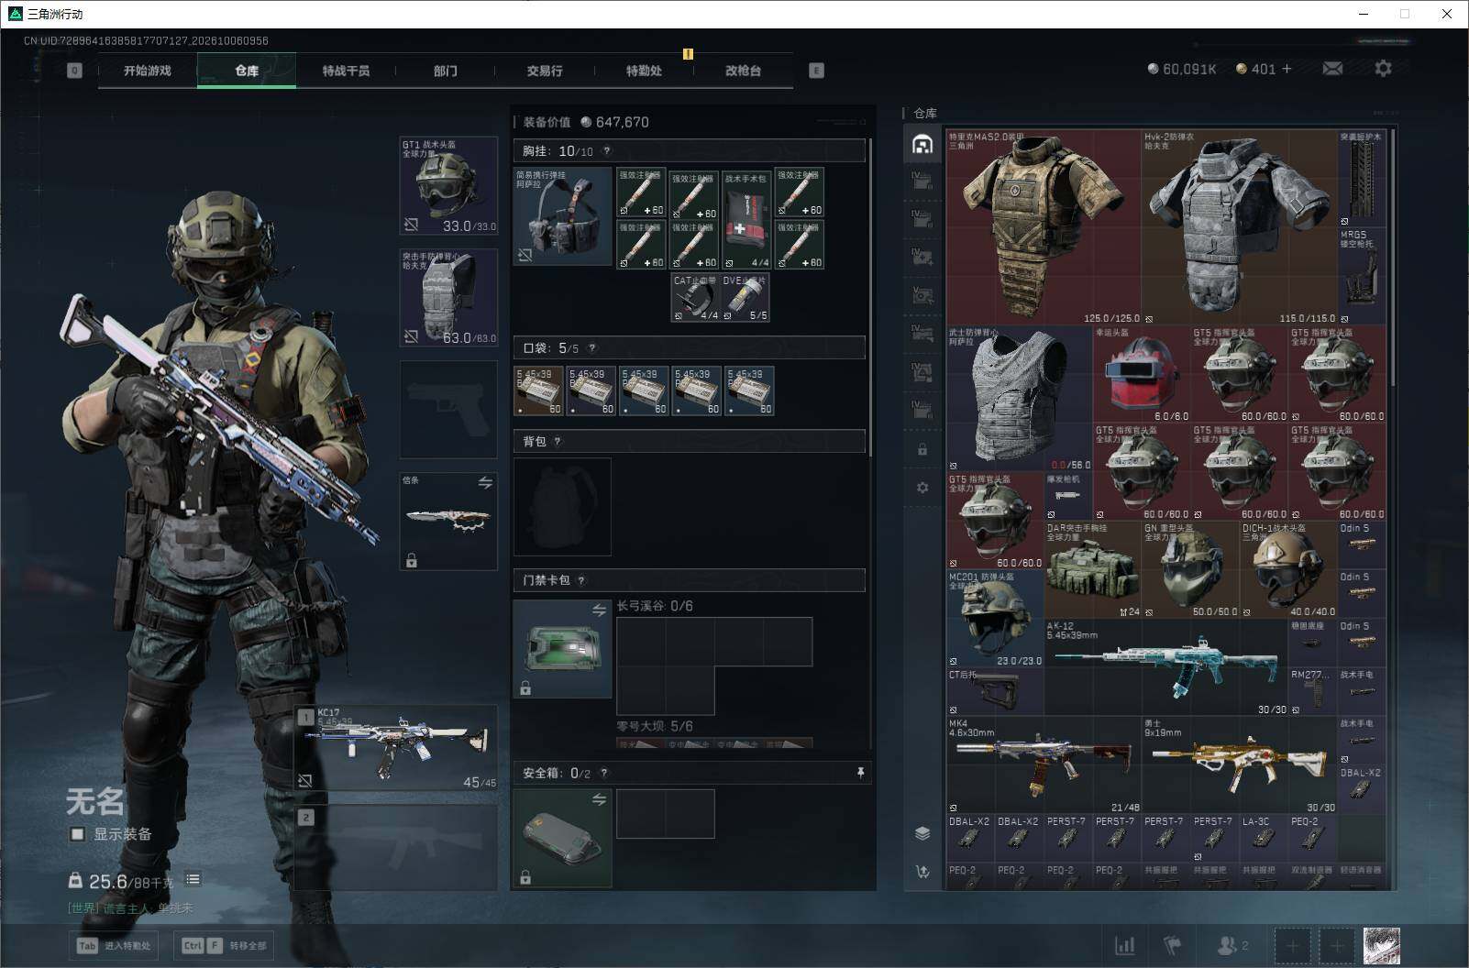Click the help icon next to 胸挂
Viewport: 1469px width, 968px height.
606,151
